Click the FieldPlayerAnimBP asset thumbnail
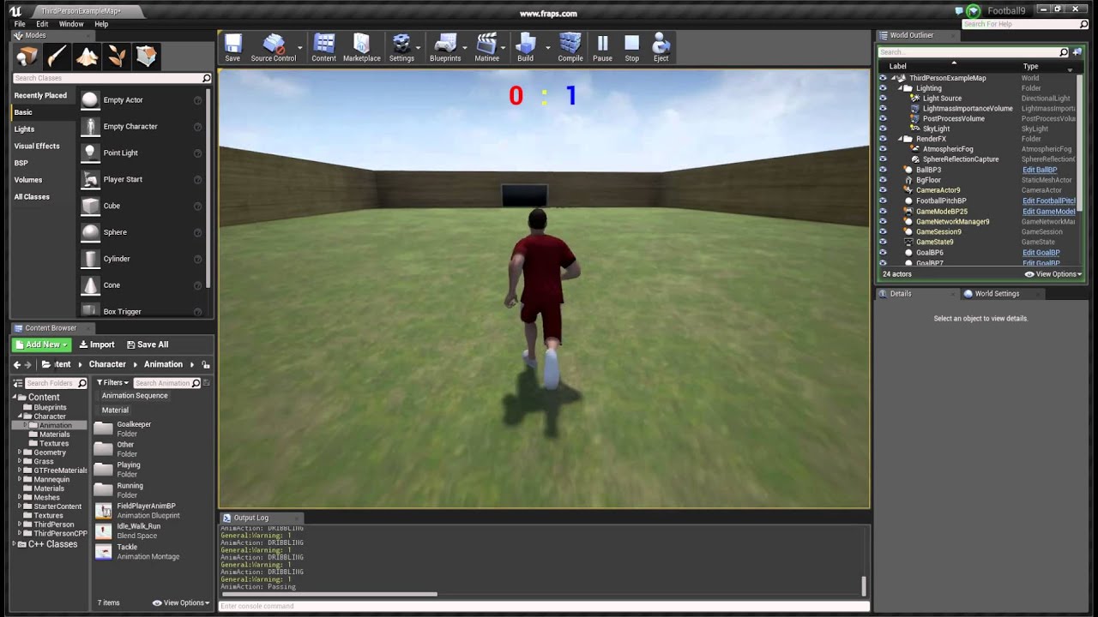This screenshot has height=617, width=1098. click(103, 511)
